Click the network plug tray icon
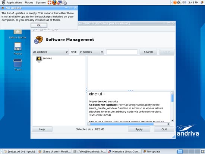The image size is (205, 154). point(179,2)
